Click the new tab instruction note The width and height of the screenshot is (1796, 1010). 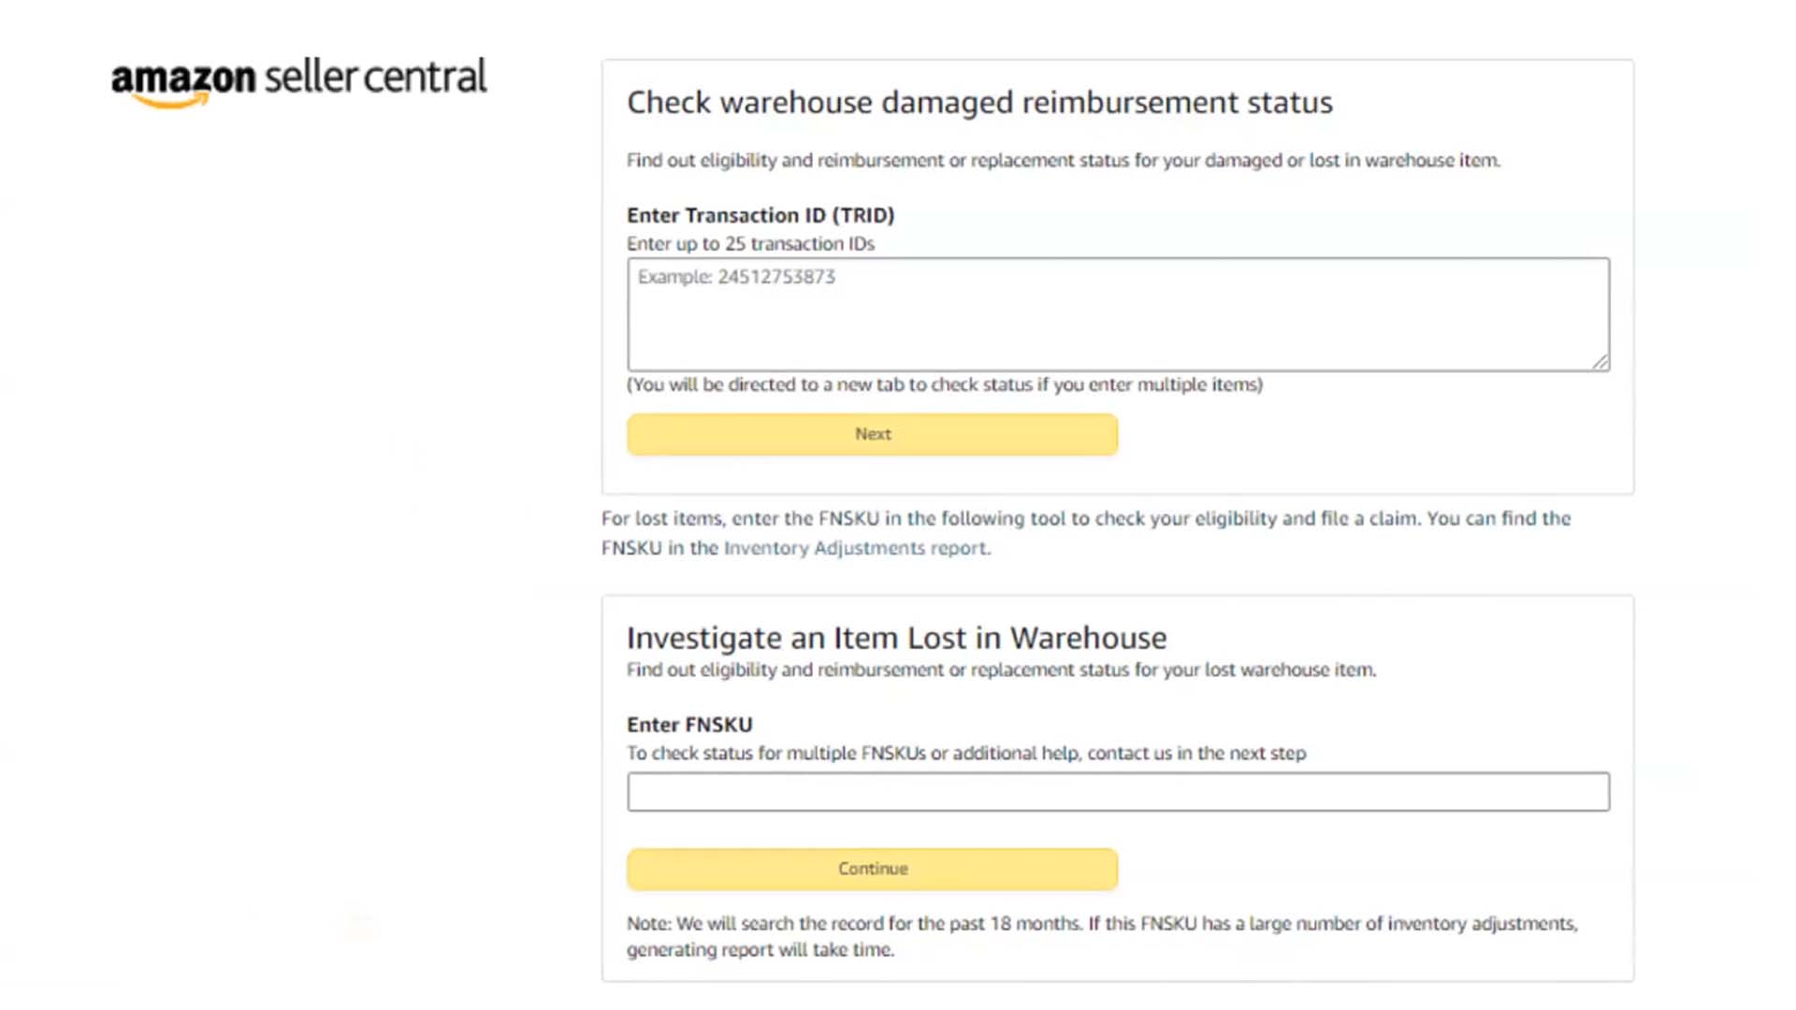[944, 384]
